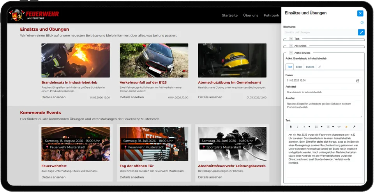Click the crashed black car thumbnail

(x=154, y=60)
